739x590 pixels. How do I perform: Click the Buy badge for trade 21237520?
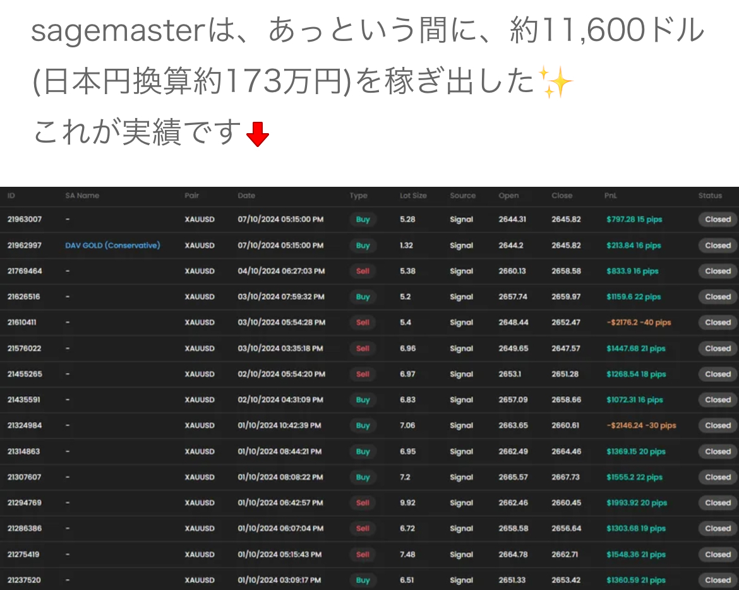pos(363,580)
